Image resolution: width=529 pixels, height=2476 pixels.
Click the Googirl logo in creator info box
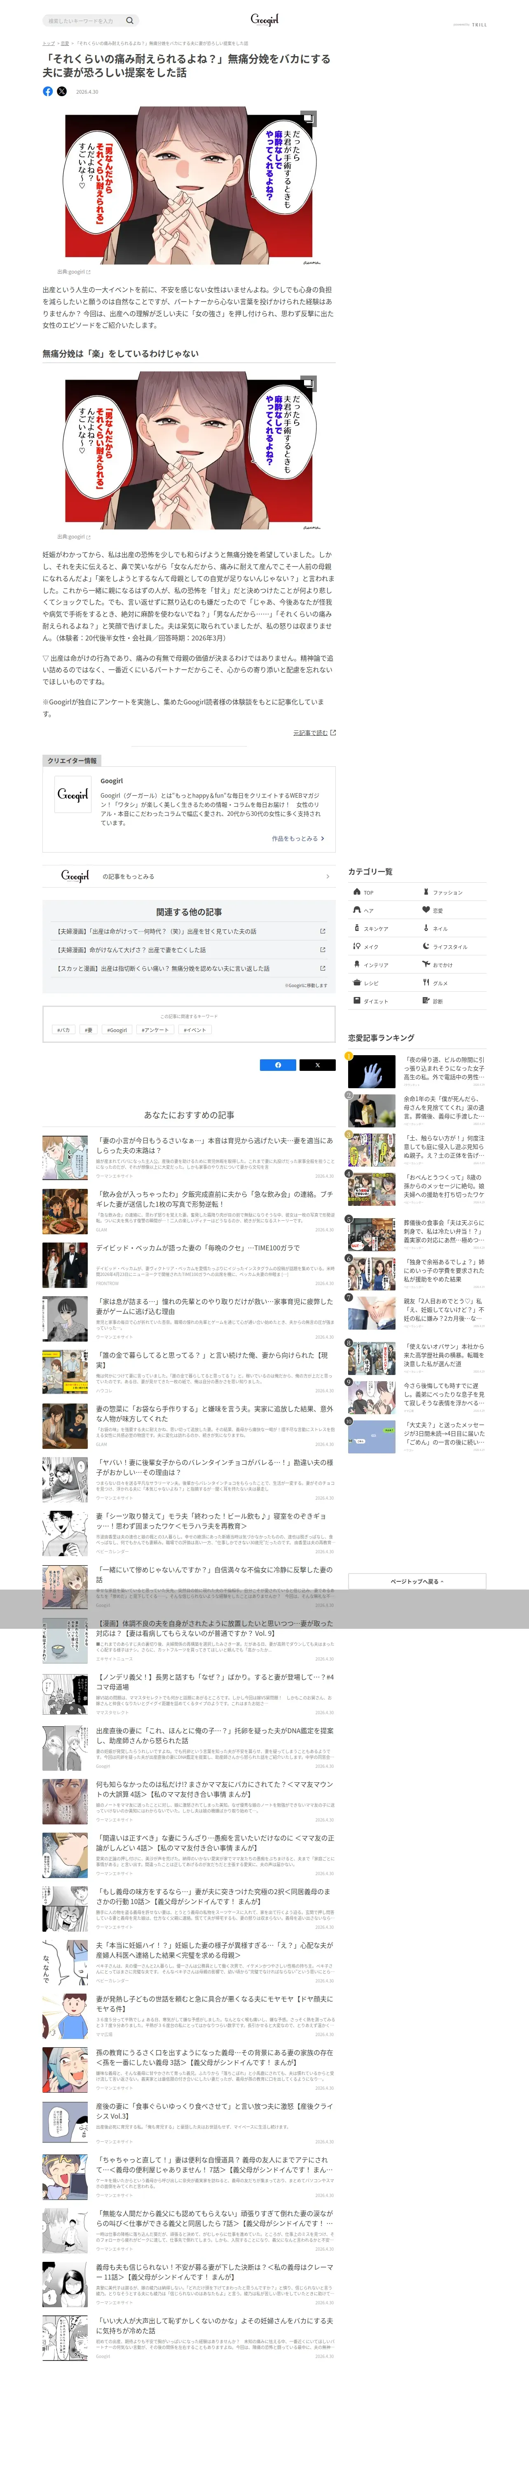(73, 795)
